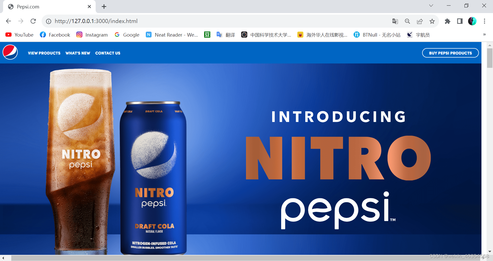493x261 pixels.
Task: Open the CONTACT US menu link
Action: point(108,53)
